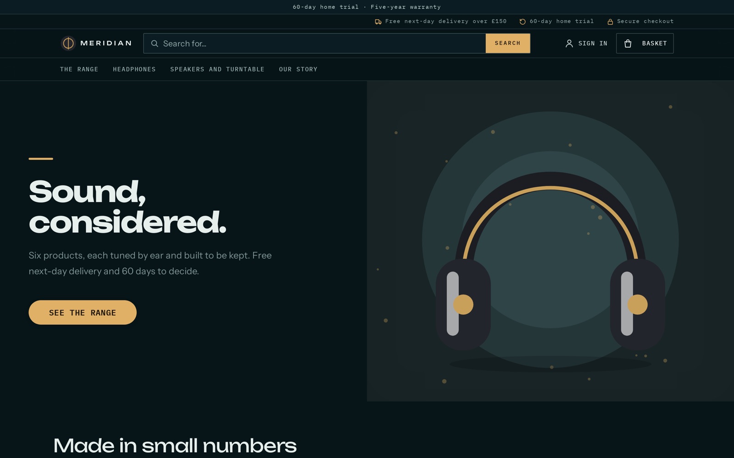Click the MERIDIAN brand wordmark

tap(106, 43)
